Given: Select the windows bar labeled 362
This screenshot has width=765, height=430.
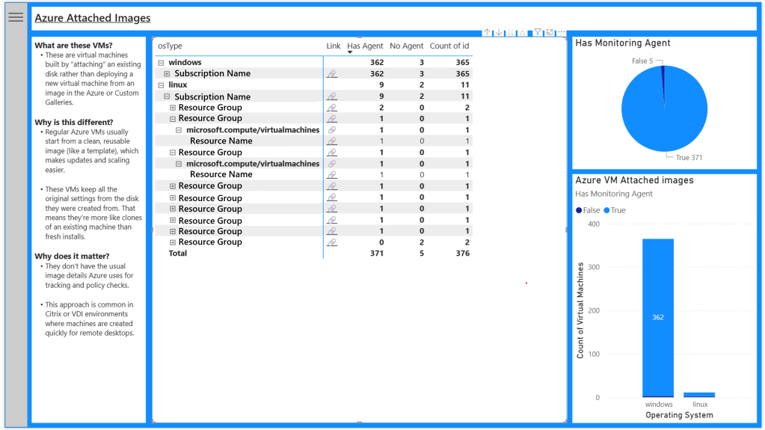Looking at the screenshot, I should pos(657,317).
